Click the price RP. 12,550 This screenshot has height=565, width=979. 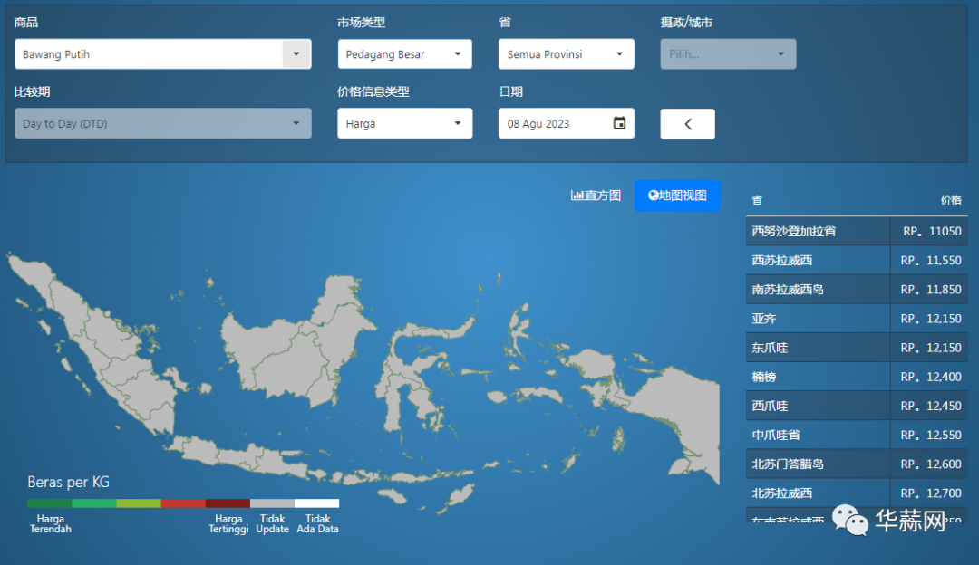click(x=930, y=436)
